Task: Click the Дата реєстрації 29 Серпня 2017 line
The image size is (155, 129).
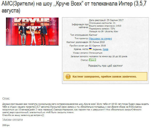Action: tap(106, 20)
